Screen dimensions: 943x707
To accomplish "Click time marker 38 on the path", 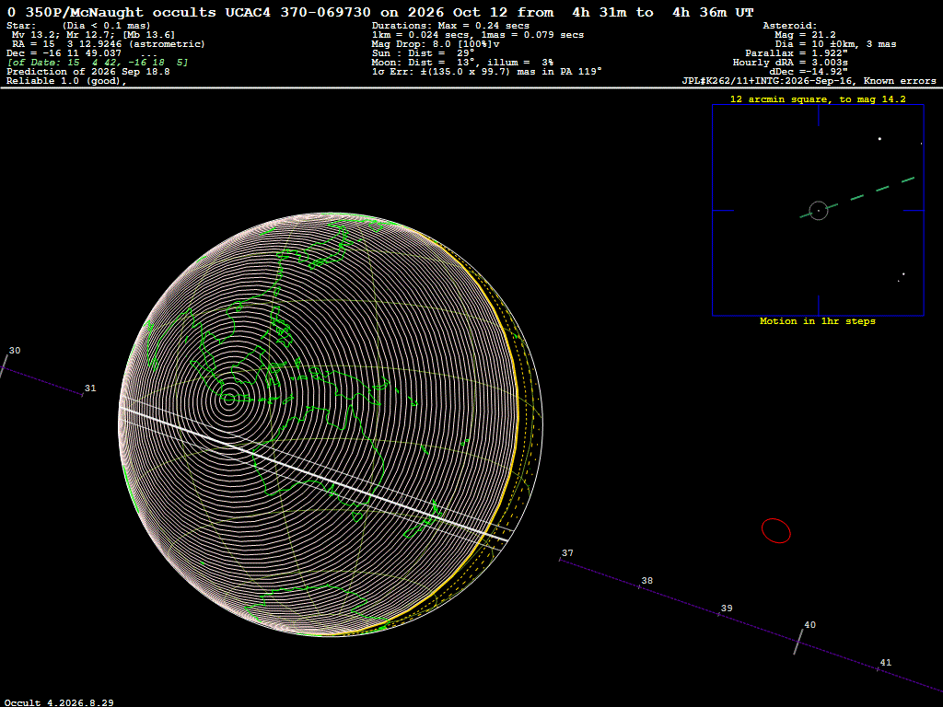I will (646, 581).
